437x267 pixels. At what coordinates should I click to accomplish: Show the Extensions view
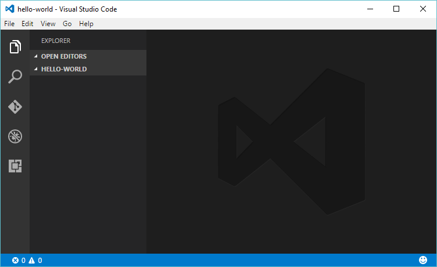[15, 167]
